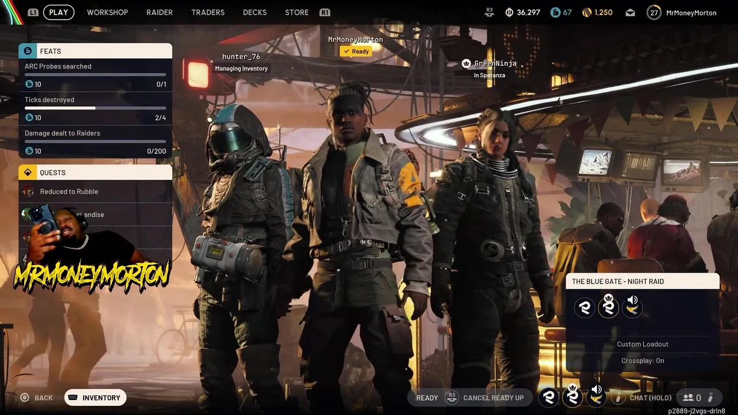Click the GreenNinja player name
The width and height of the screenshot is (738, 415).
(x=495, y=63)
